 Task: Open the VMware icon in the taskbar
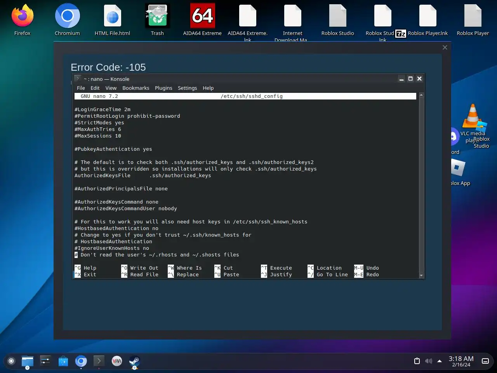[116, 361]
